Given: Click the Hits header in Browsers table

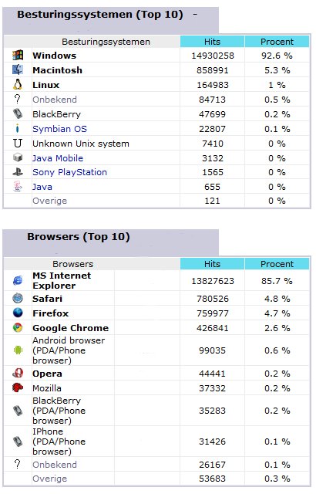Looking at the screenshot, I should click(212, 264).
